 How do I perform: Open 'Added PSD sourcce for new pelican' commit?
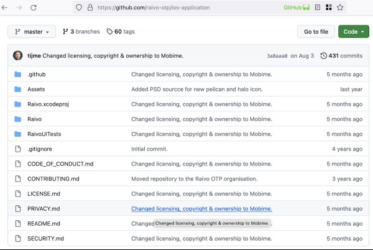tap(197, 89)
